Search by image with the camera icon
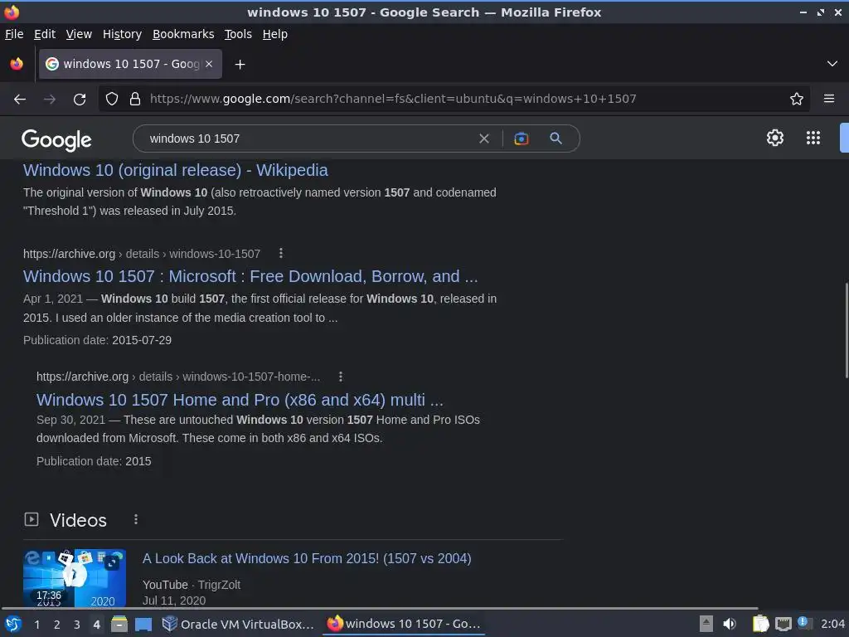The width and height of the screenshot is (849, 637). 521,139
